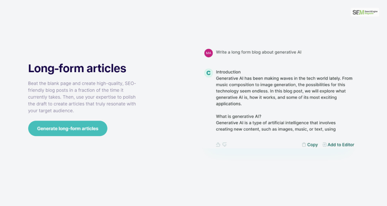Click the small Search Engine Magazine logo text
This screenshot has width=387, height=206.
(x=371, y=12)
